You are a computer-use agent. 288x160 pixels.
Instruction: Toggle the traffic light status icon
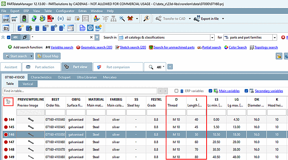(x=24, y=18)
